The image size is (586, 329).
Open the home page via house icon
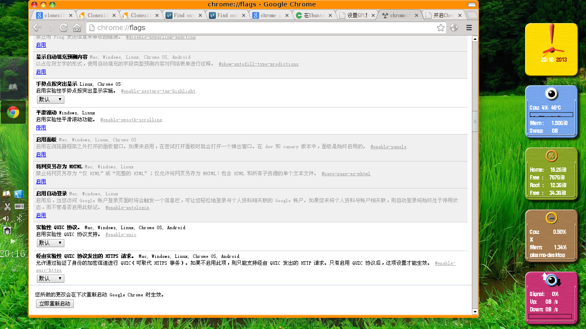coord(77,28)
